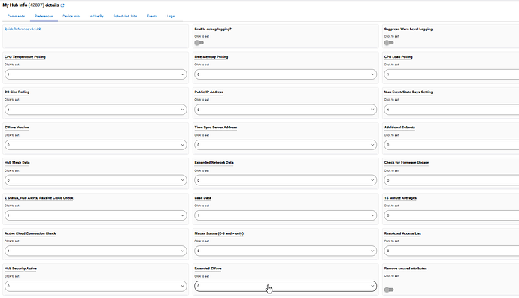Open the Quick Reference v3.1.22 link
519x298 pixels.
tap(23, 29)
